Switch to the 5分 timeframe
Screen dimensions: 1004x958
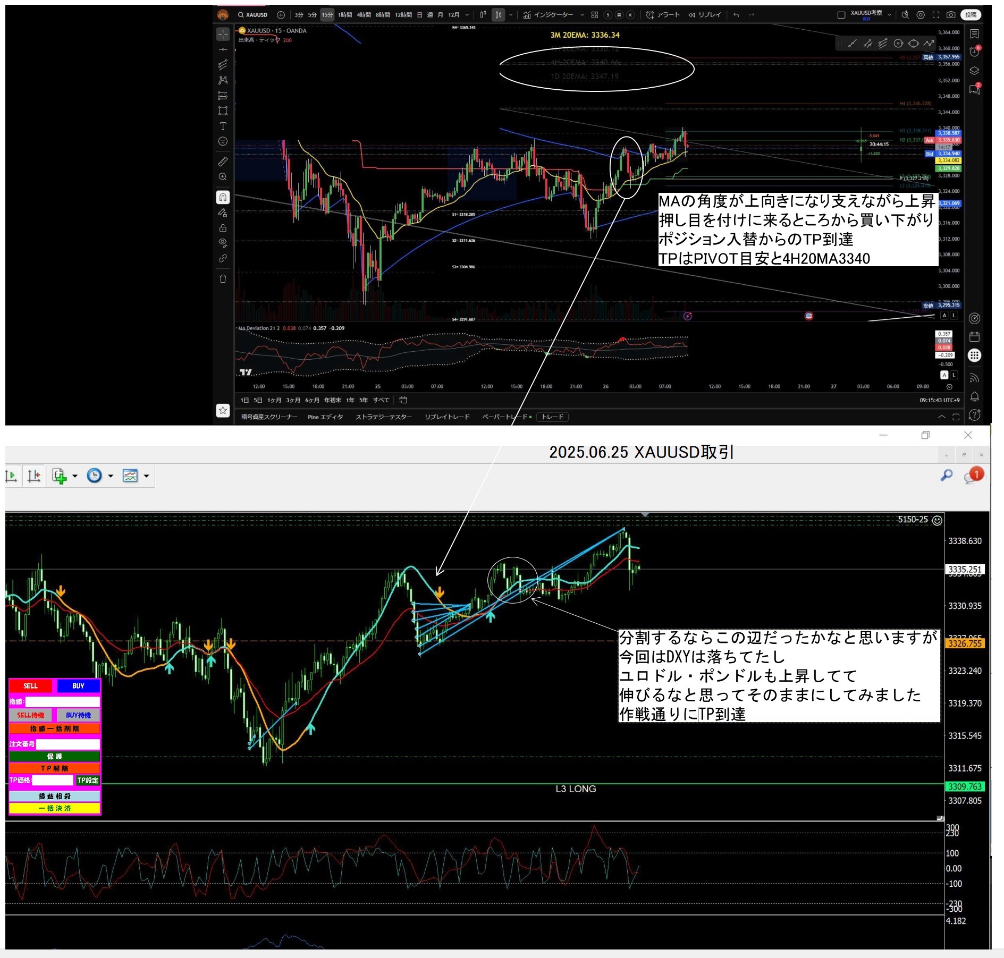312,15
